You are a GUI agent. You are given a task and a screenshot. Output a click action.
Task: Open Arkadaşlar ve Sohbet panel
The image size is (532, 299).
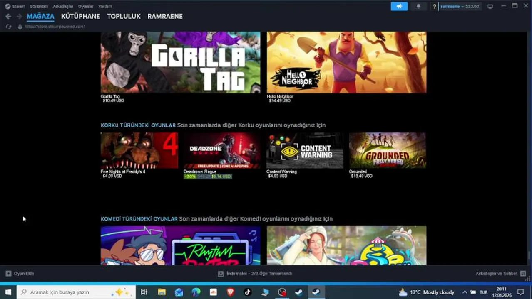501,274
